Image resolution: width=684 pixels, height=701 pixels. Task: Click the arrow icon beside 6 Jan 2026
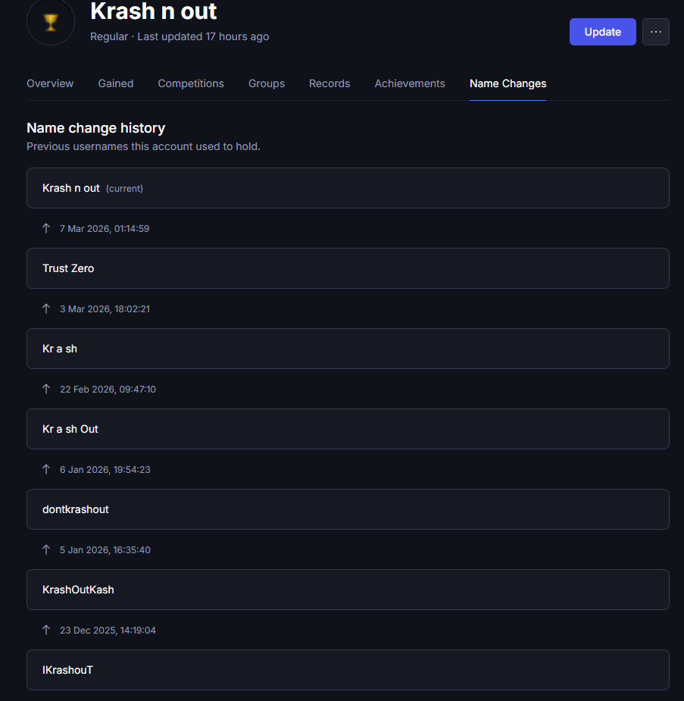(x=46, y=469)
